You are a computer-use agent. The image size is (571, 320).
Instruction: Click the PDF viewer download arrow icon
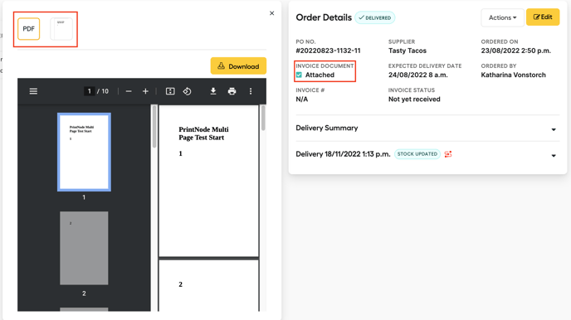pyautogui.click(x=213, y=91)
